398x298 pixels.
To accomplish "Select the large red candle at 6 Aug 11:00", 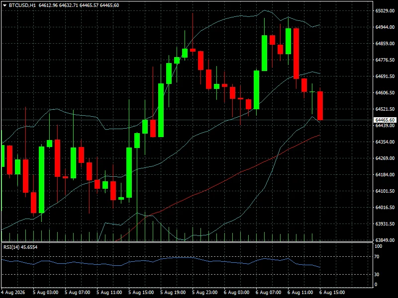I will 296,54.
